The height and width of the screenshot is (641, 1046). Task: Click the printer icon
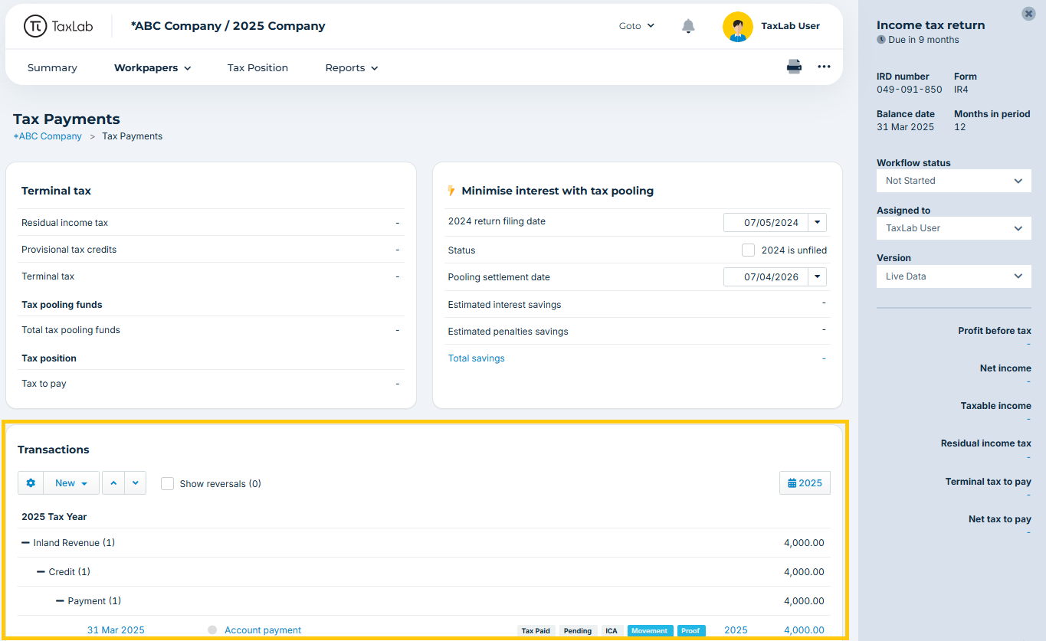[794, 67]
